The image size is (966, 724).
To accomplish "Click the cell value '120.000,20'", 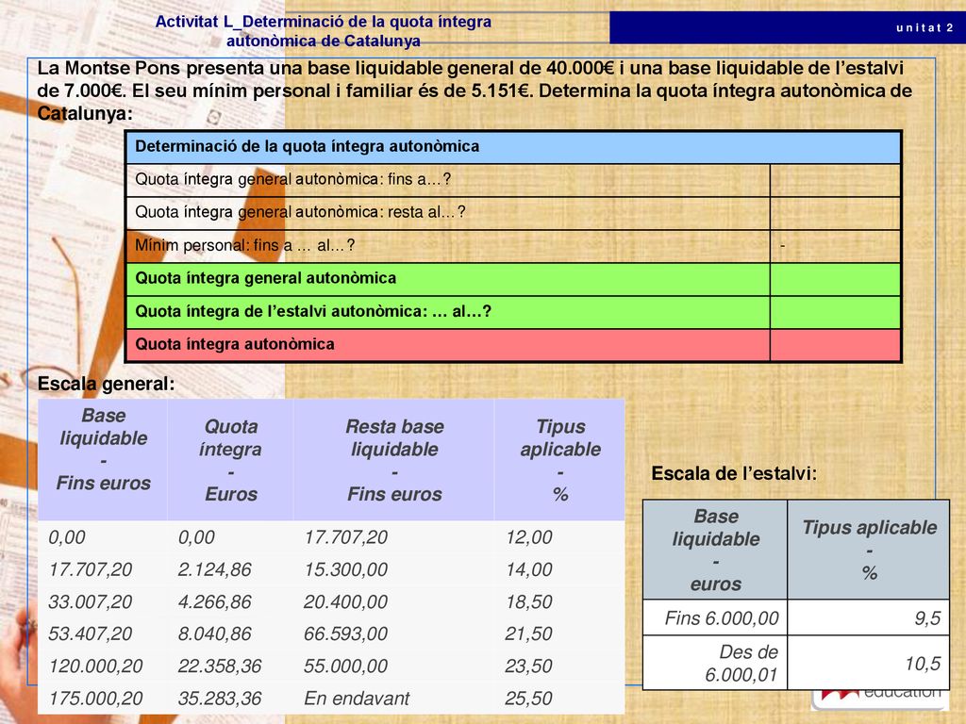I will pyautogui.click(x=95, y=666).
